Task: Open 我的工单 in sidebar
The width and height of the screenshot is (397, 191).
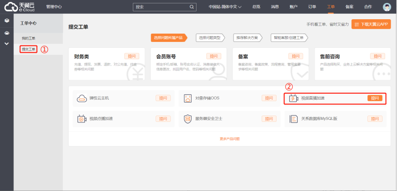Action: [x=28, y=38]
